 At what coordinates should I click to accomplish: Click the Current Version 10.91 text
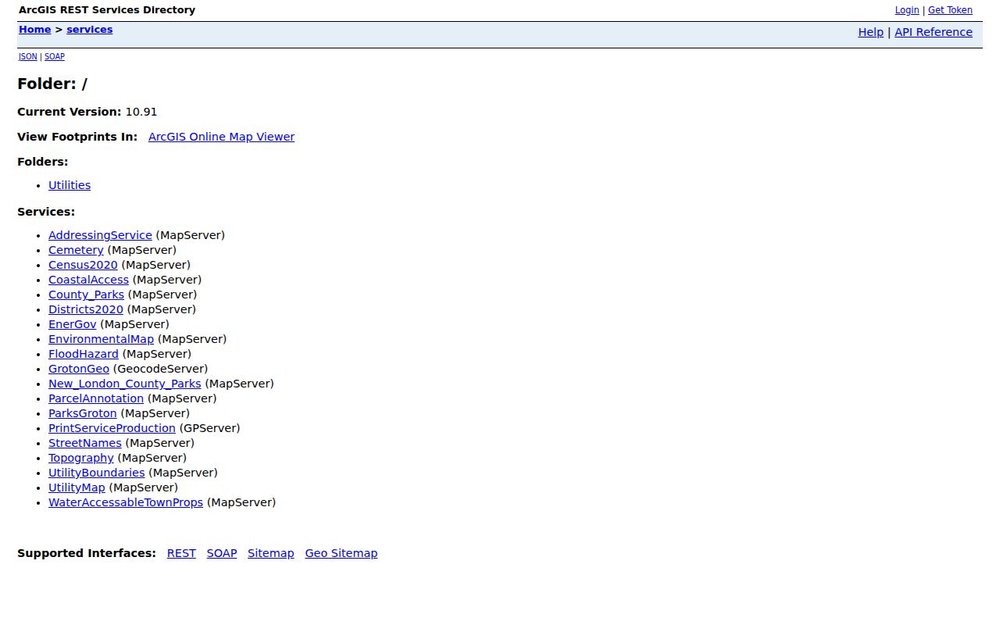(x=87, y=112)
